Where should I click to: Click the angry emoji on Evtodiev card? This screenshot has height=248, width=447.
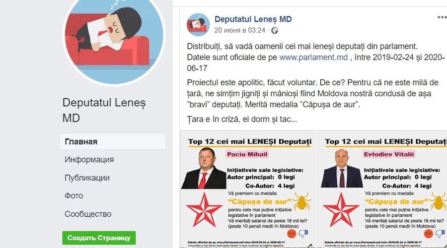point(429,234)
